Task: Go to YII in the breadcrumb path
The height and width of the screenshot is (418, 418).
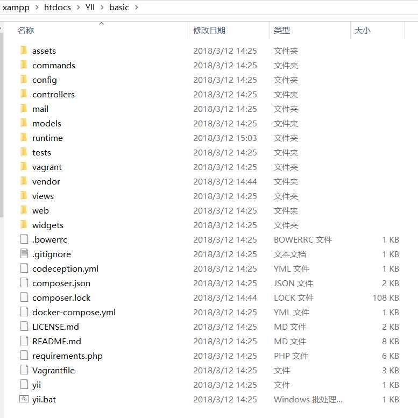Action: [x=90, y=8]
